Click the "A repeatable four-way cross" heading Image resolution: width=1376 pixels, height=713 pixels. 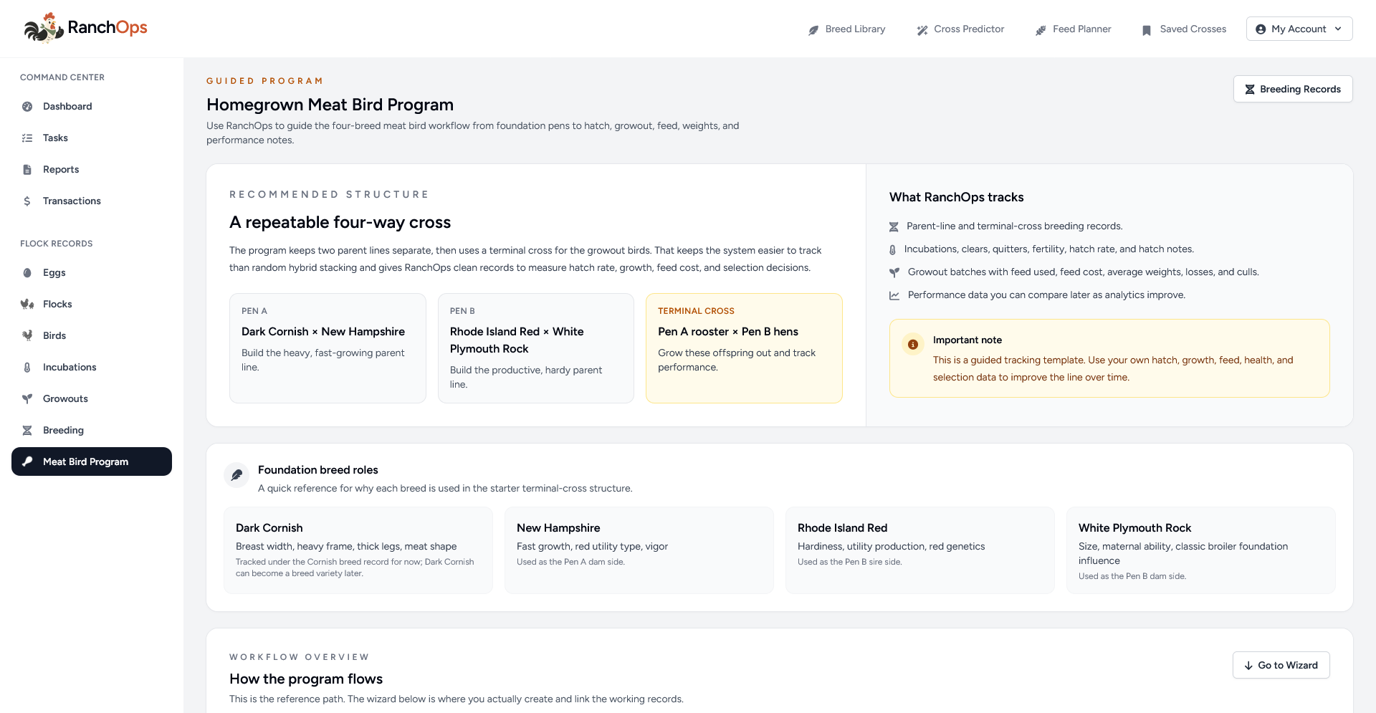tap(340, 222)
